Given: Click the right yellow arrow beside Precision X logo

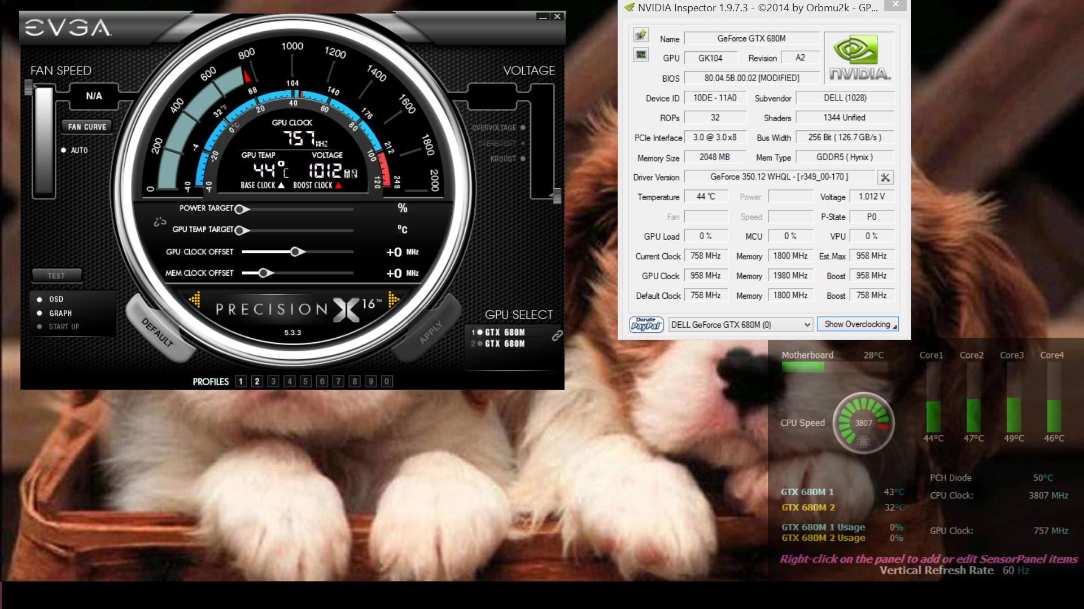Looking at the screenshot, I should (x=394, y=300).
